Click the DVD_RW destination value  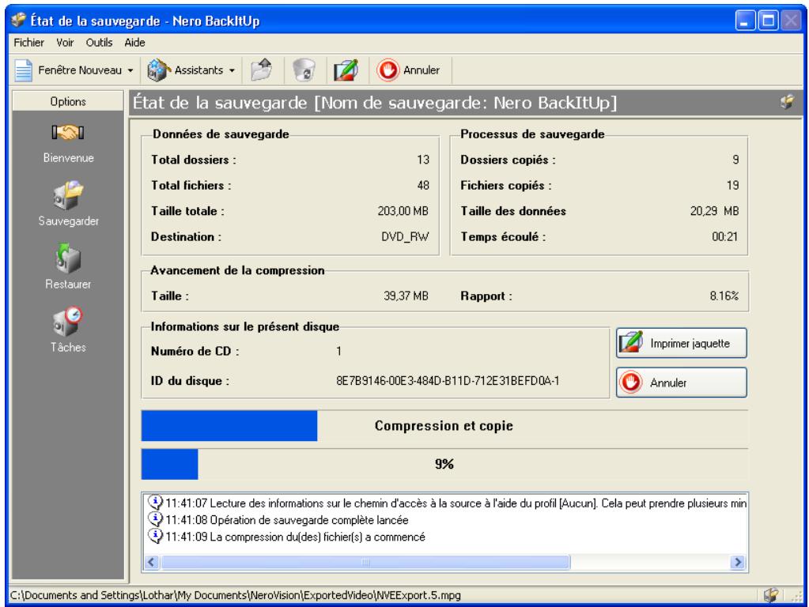click(x=405, y=237)
